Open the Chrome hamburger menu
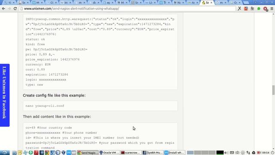275x155 pixels. [272, 9]
